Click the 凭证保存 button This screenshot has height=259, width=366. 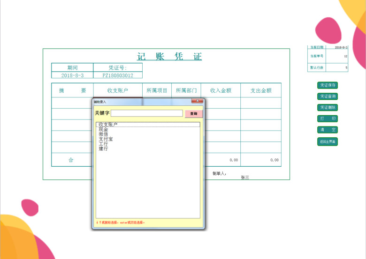(328, 85)
